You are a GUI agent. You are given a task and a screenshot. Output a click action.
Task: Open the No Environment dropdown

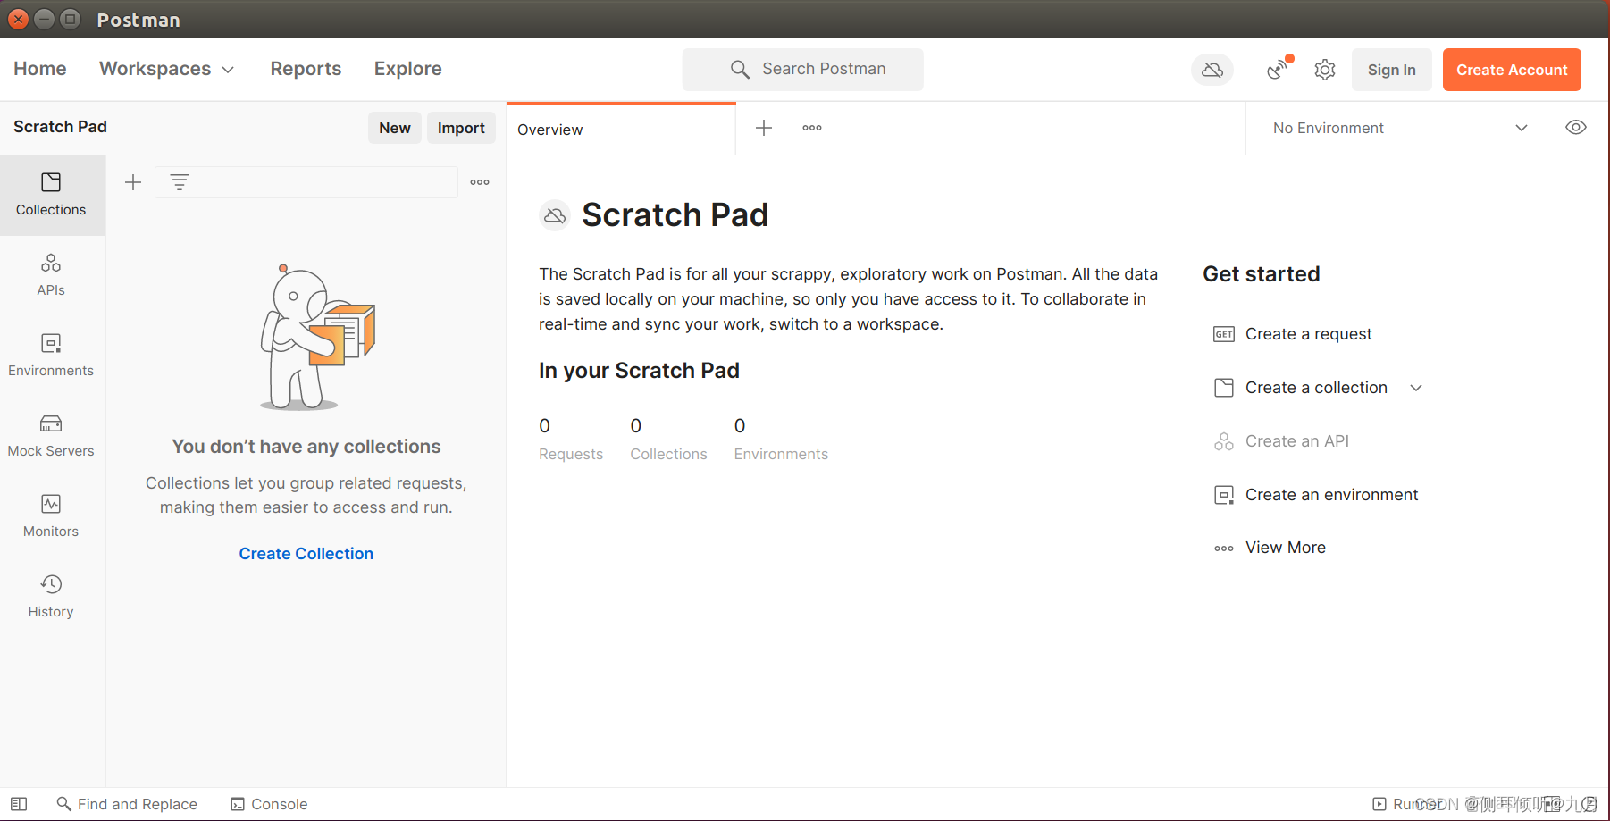coord(1400,128)
